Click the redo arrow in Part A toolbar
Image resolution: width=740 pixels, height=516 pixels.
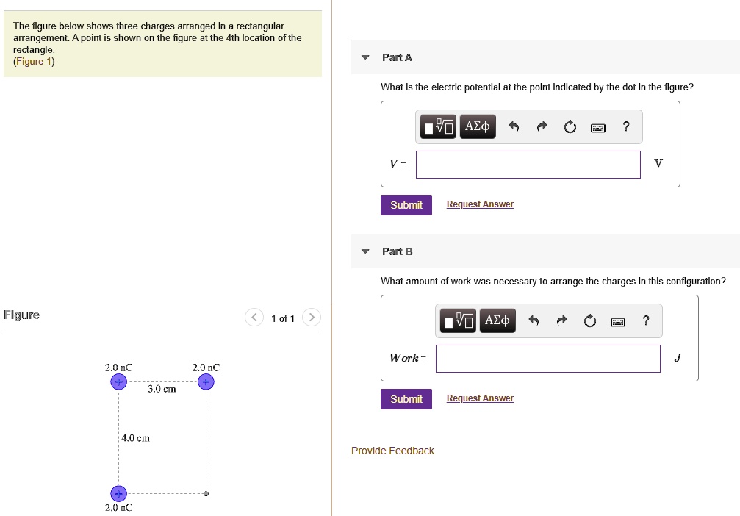[542, 127]
